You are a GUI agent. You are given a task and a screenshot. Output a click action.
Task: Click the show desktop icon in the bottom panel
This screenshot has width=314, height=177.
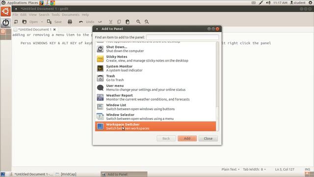point(3,174)
